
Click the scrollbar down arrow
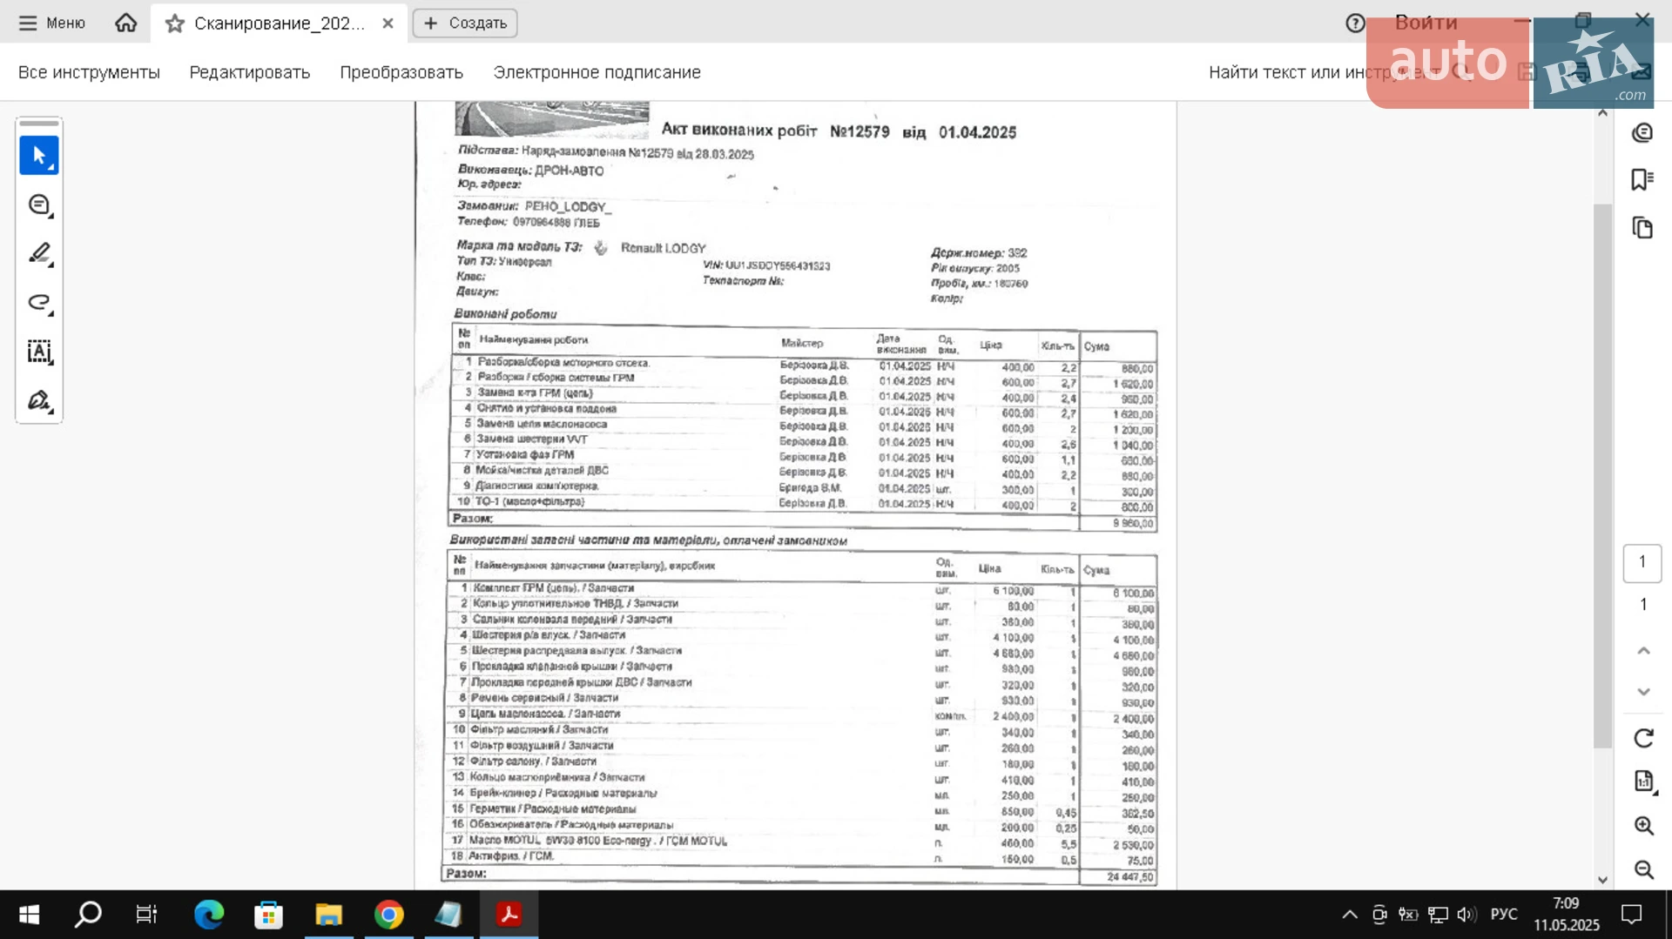[1602, 880]
